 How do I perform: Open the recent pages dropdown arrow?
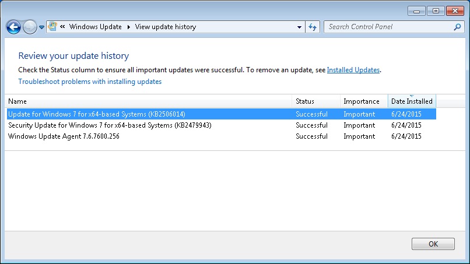click(41, 27)
